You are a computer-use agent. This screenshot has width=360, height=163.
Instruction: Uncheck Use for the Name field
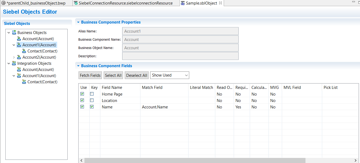[x=82, y=107]
